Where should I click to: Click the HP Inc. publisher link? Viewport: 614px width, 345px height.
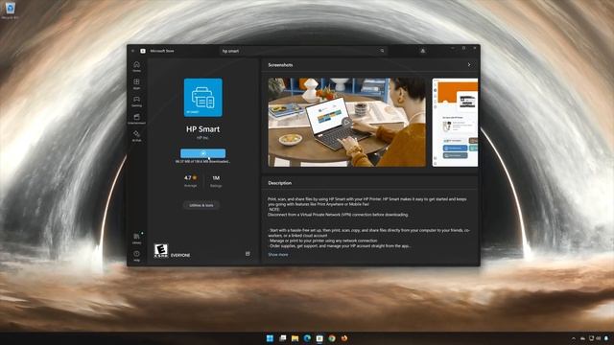[x=202, y=138]
